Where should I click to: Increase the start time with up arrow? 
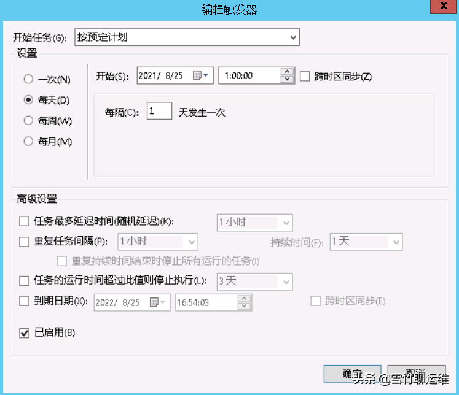(x=287, y=72)
